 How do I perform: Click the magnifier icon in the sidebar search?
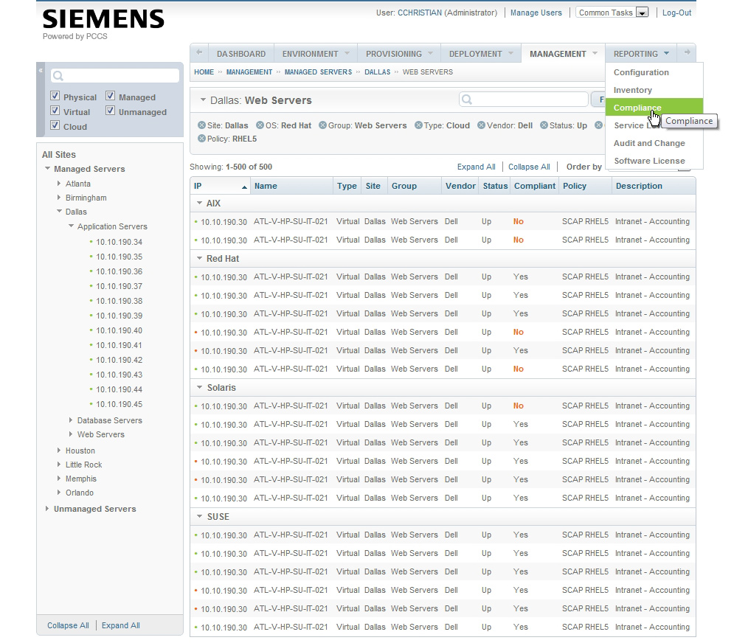pyautogui.click(x=57, y=74)
